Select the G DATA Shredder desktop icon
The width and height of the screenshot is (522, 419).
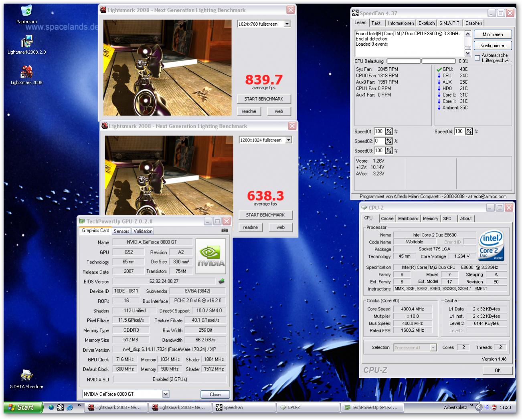[26, 376]
